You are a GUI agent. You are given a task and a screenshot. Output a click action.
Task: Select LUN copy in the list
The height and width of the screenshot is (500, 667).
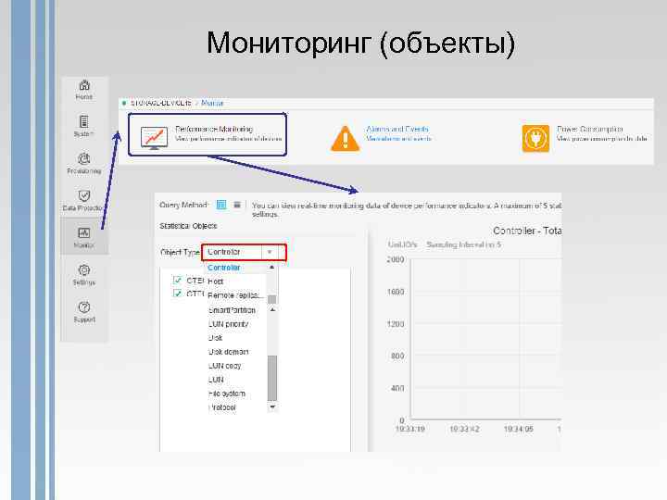tap(224, 366)
